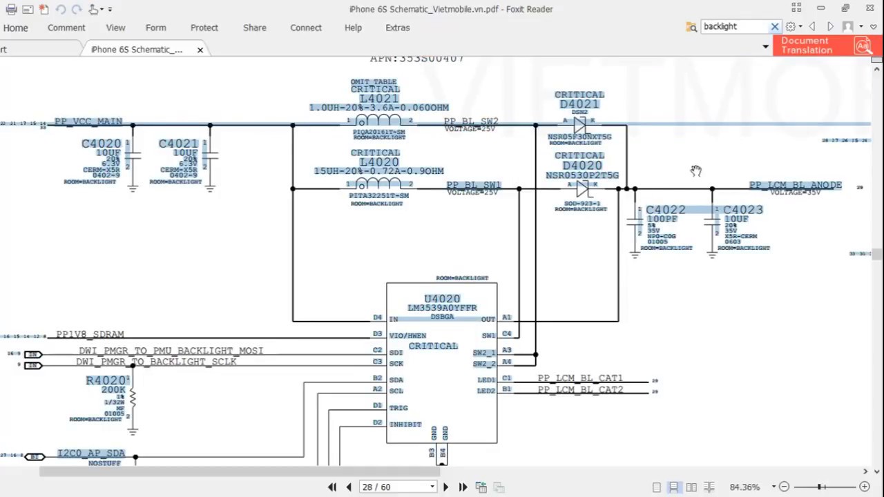Click the advanced folder search icon
Screen dimensions: 884x497
tap(691, 27)
